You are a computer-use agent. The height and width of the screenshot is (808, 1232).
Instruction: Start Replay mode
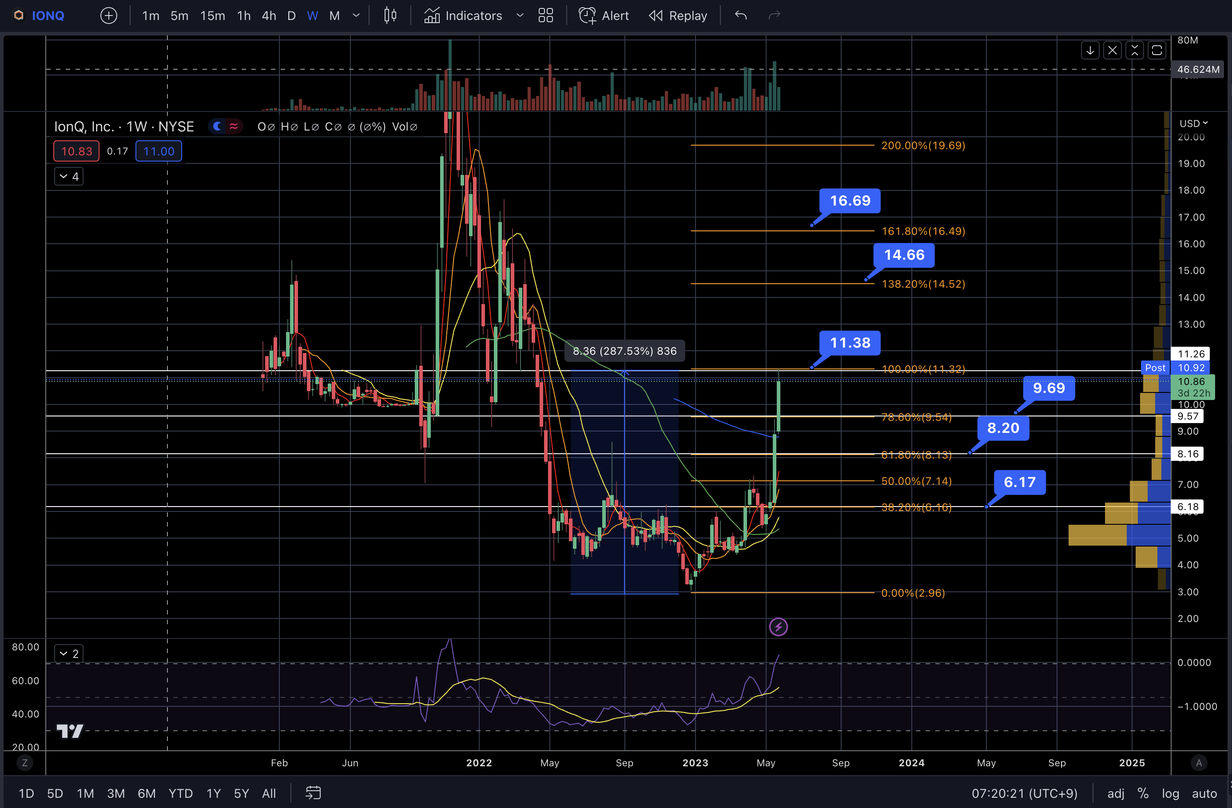coord(678,16)
